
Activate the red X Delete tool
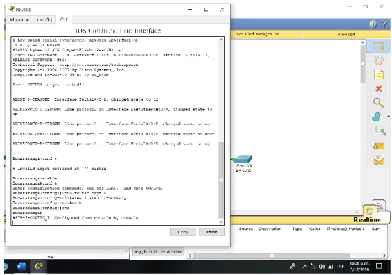(379, 88)
